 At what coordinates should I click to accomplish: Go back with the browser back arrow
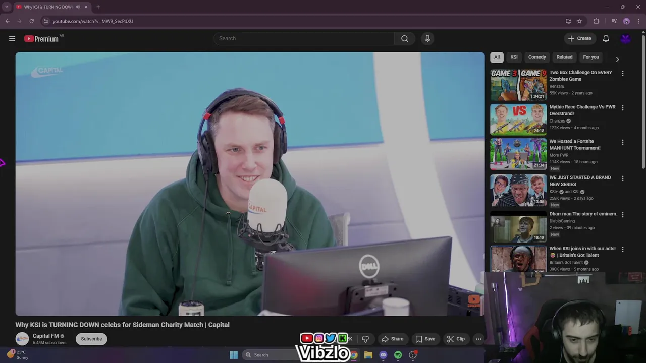pos(7,21)
